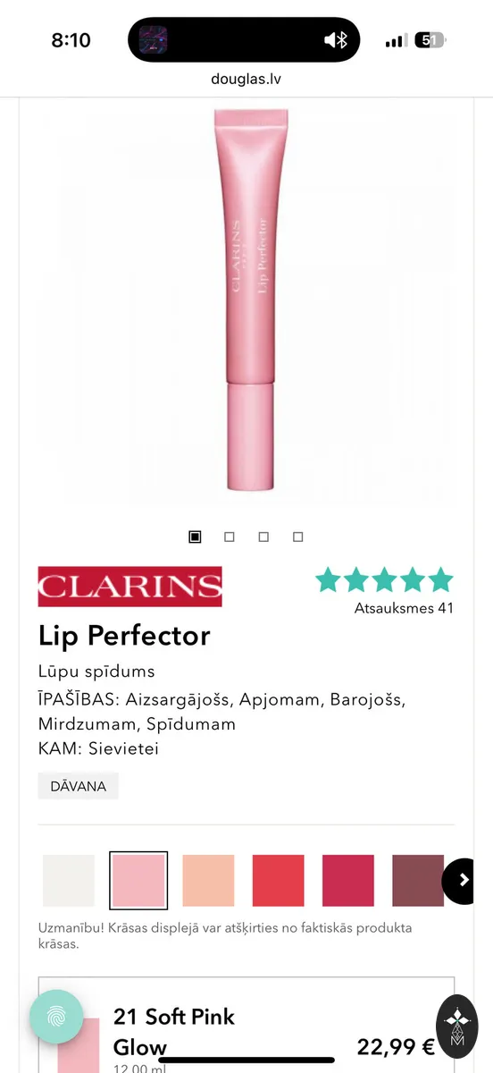Tap the Bluetooth audio status icon
Screen dimensions: 493x1073
(x=336, y=40)
